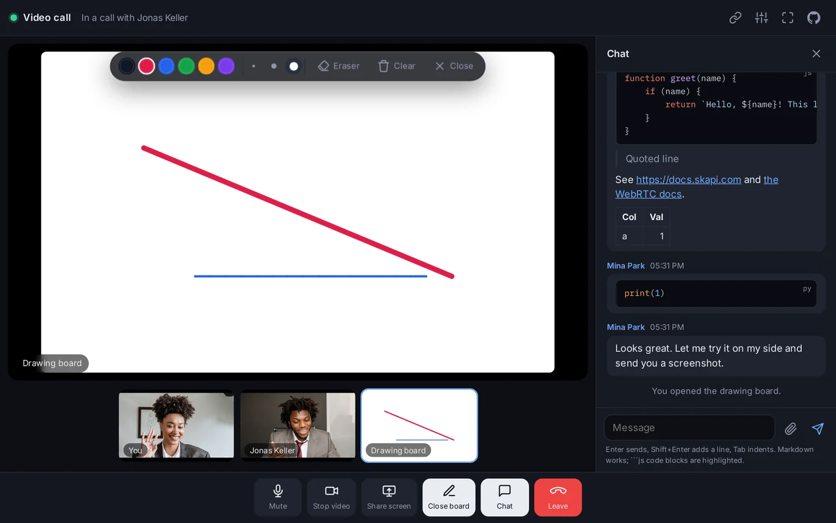The width and height of the screenshot is (836, 523).
Task: Close the drawing toolbar
Action: [454, 66]
